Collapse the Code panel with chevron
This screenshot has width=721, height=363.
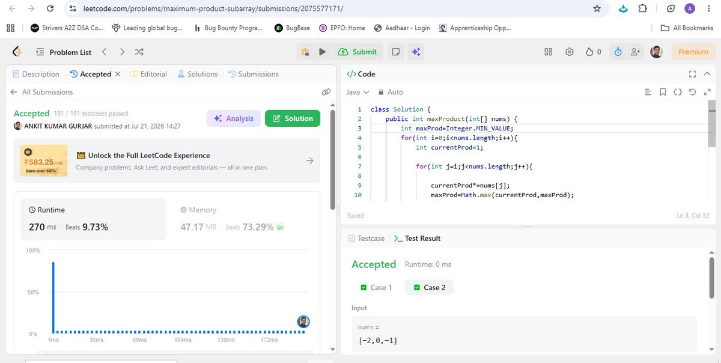(x=708, y=74)
